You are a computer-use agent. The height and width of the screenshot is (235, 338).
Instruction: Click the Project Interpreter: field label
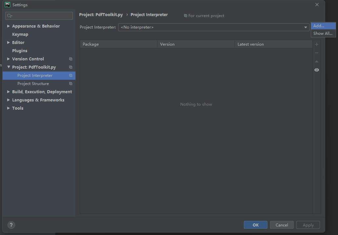tap(98, 27)
